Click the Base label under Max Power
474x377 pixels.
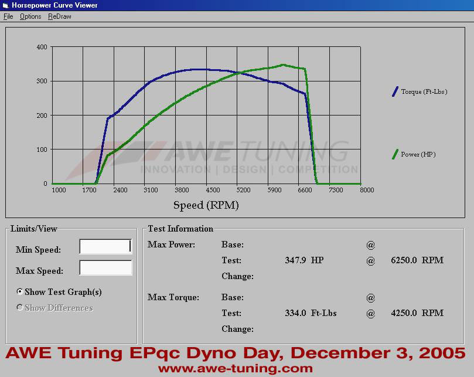point(233,244)
